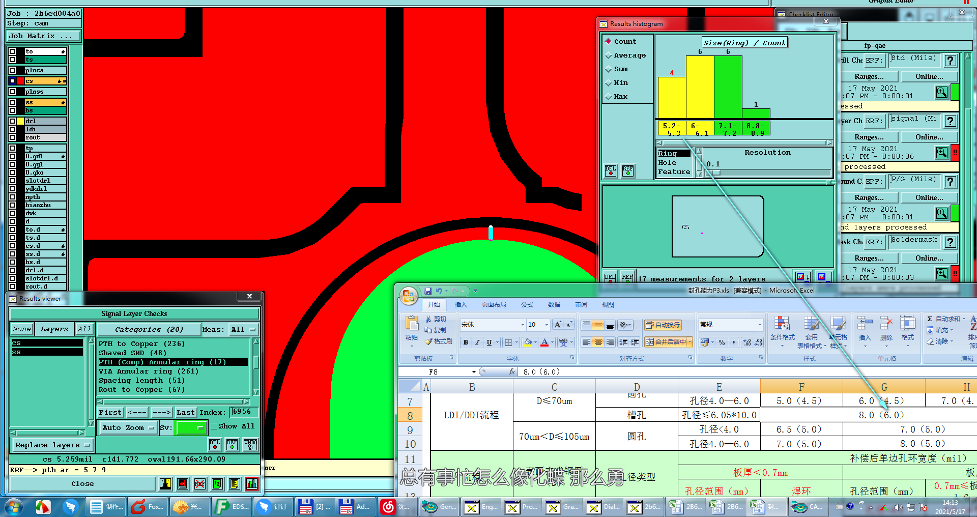Go to next result arrow button
The image size is (977, 517).
pos(162,412)
